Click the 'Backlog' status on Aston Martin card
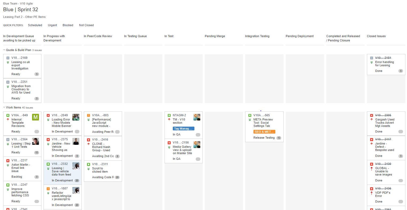 pos(17,177)
